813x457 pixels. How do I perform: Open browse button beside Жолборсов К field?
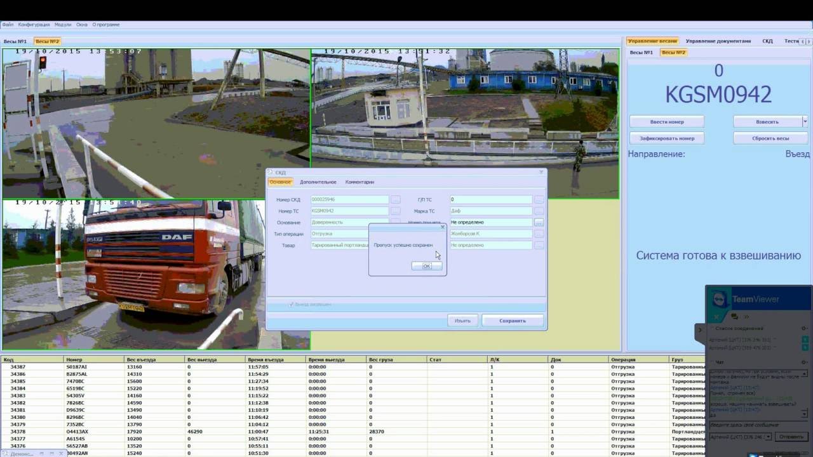coord(539,234)
